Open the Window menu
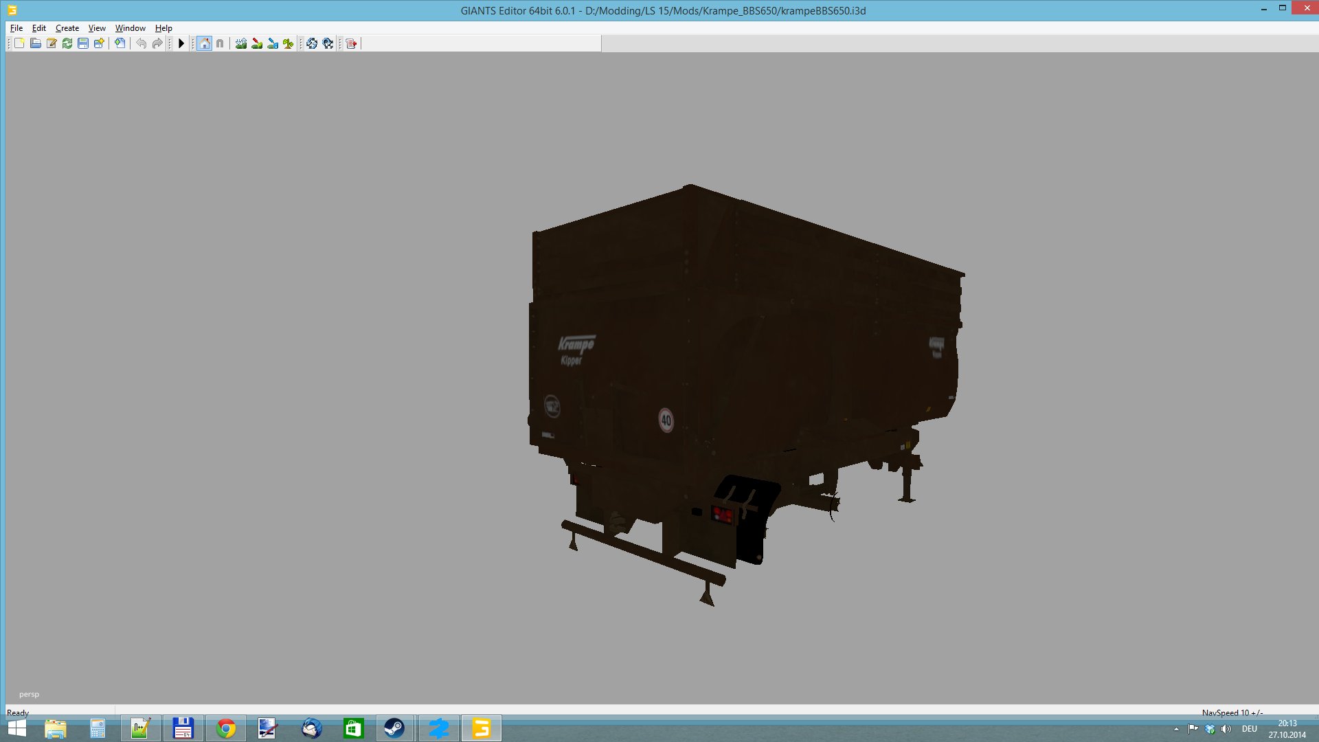 pyautogui.click(x=130, y=28)
